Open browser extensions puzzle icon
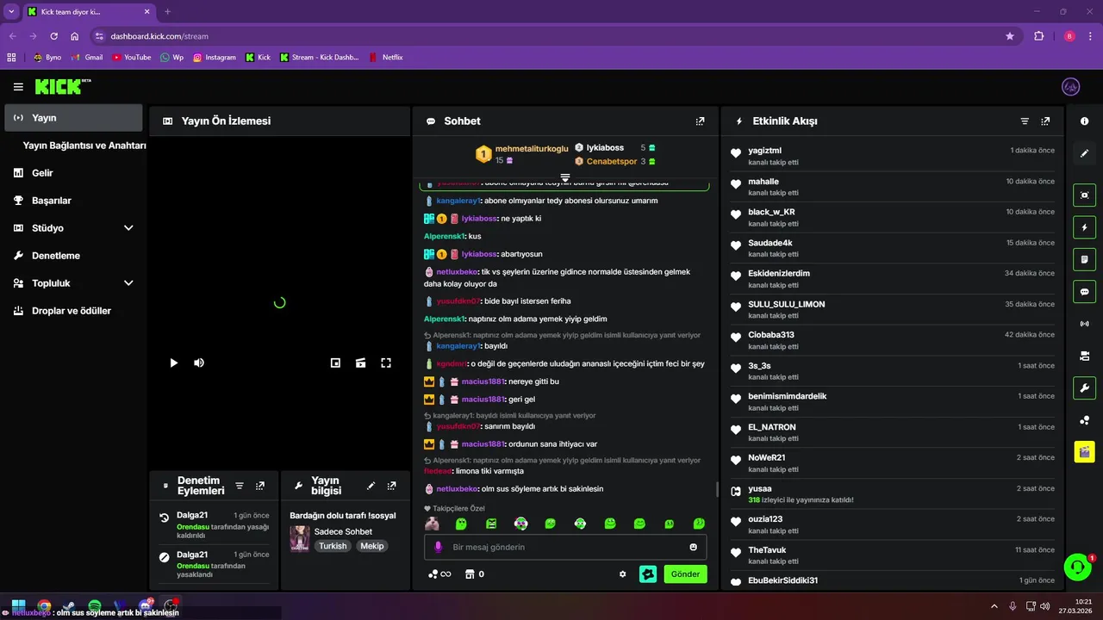Image resolution: width=1103 pixels, height=620 pixels. pyautogui.click(x=1038, y=36)
